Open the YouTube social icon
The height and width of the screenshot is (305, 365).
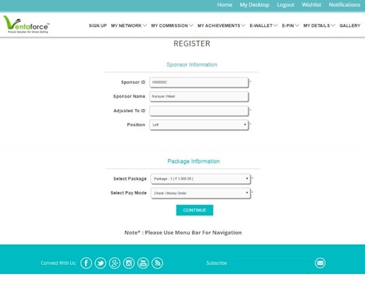(x=143, y=263)
